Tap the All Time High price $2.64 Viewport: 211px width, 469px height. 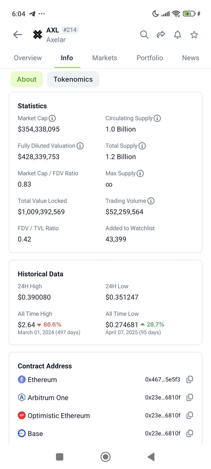pyautogui.click(x=25, y=325)
